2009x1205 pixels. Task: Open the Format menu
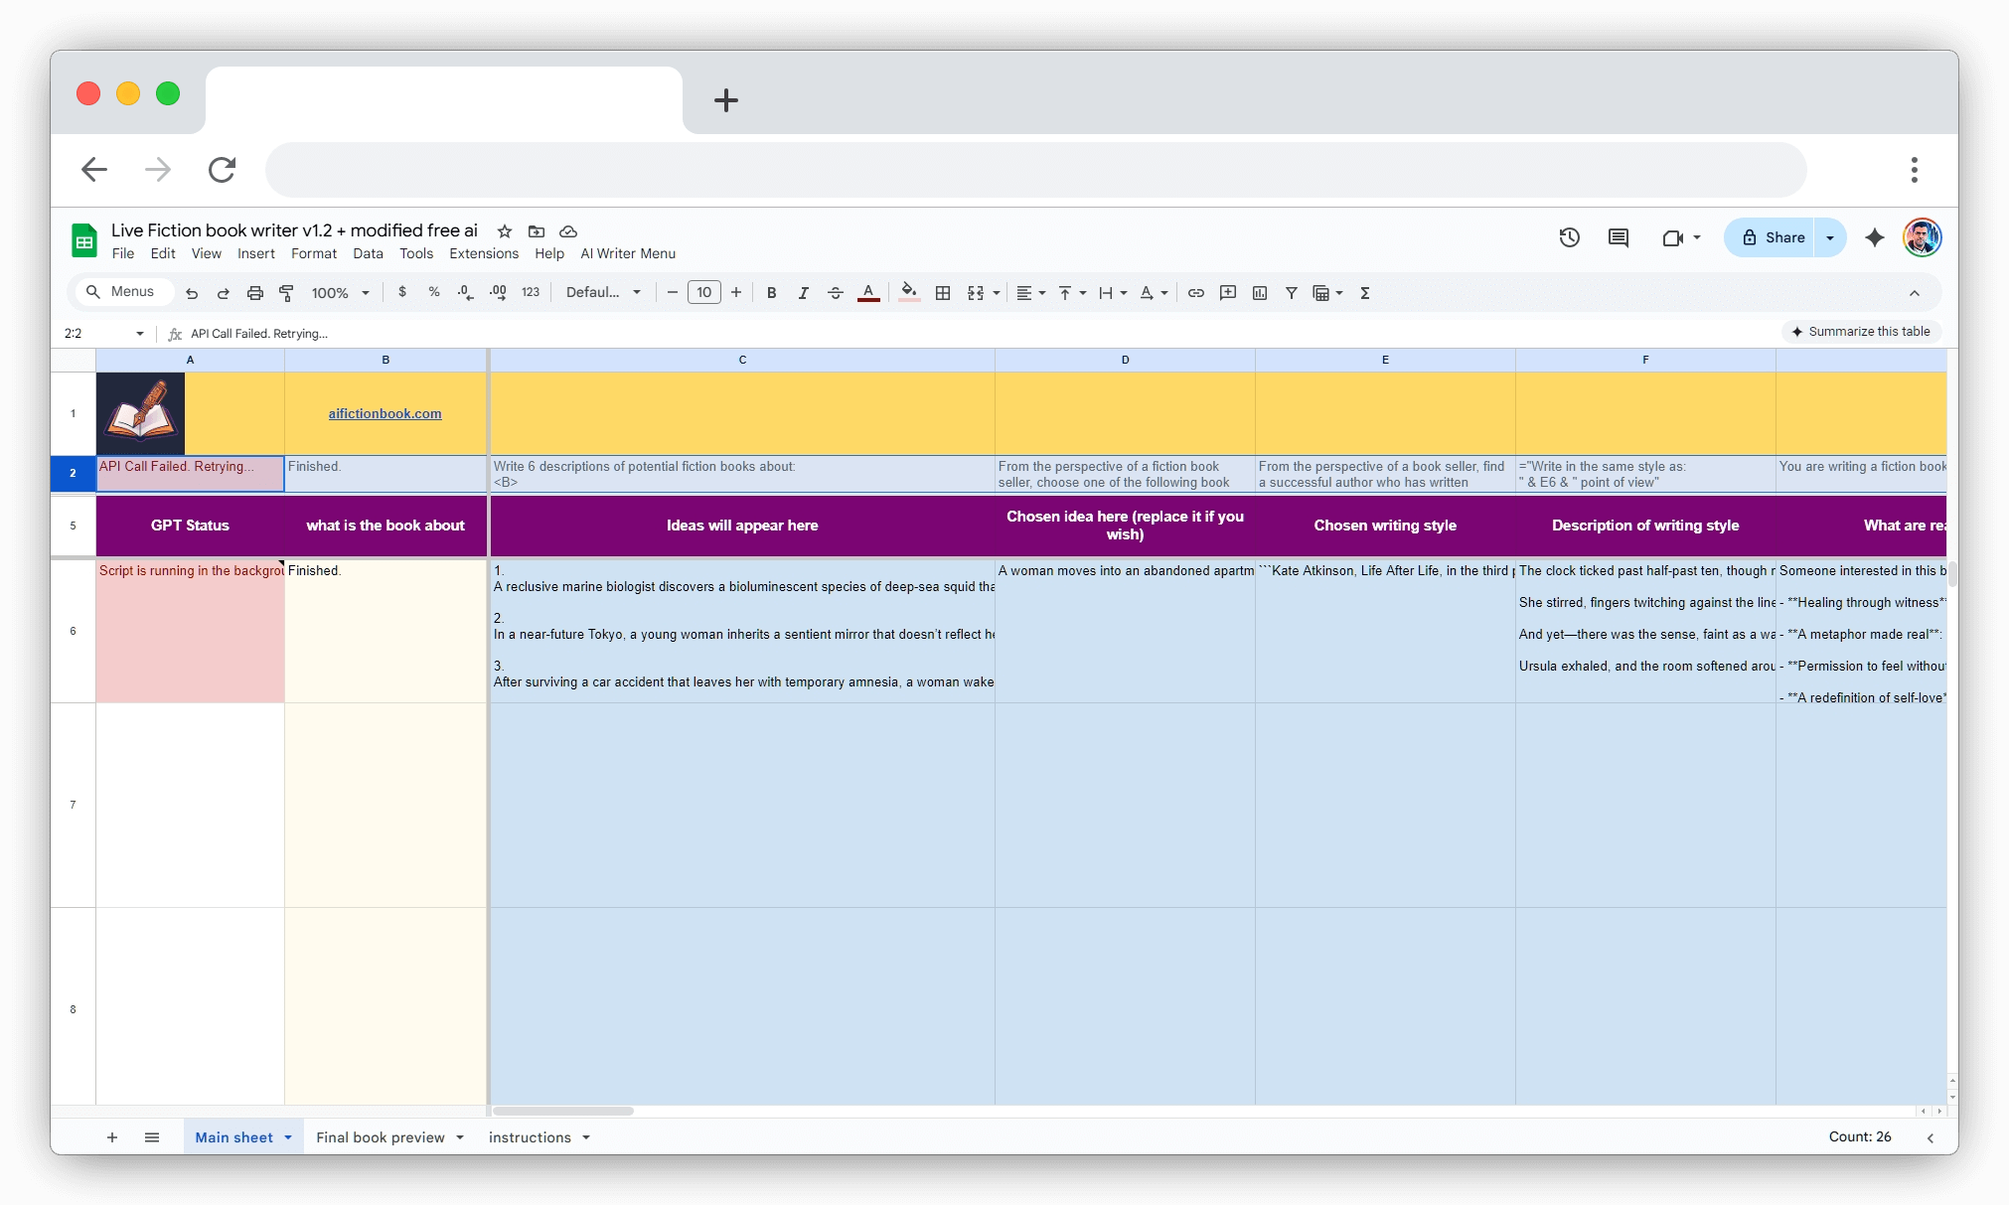[x=314, y=253]
